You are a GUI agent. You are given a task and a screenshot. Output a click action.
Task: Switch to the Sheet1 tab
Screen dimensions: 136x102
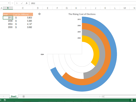click(x=14, y=96)
